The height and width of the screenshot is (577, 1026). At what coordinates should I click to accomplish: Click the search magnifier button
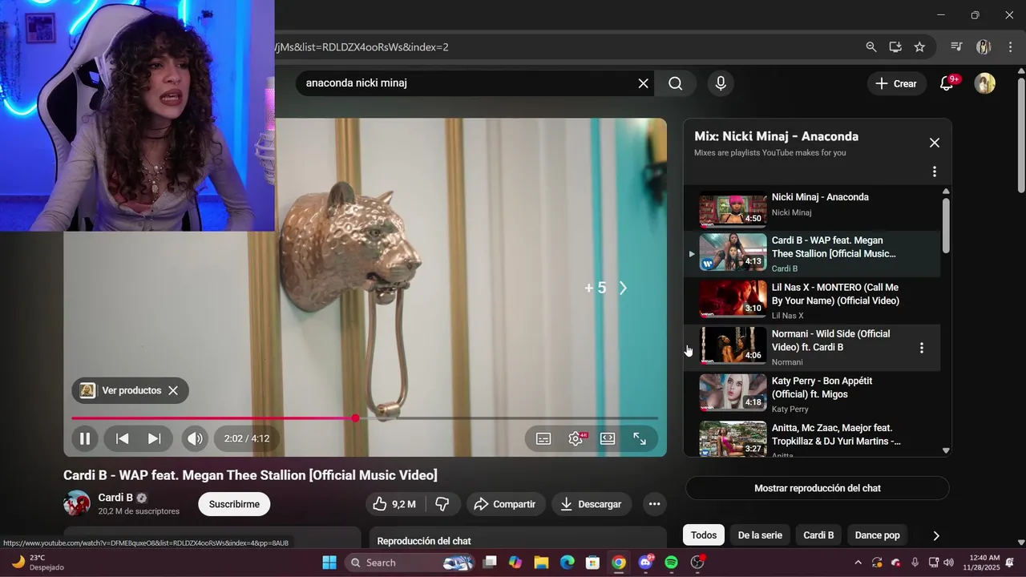click(x=676, y=83)
